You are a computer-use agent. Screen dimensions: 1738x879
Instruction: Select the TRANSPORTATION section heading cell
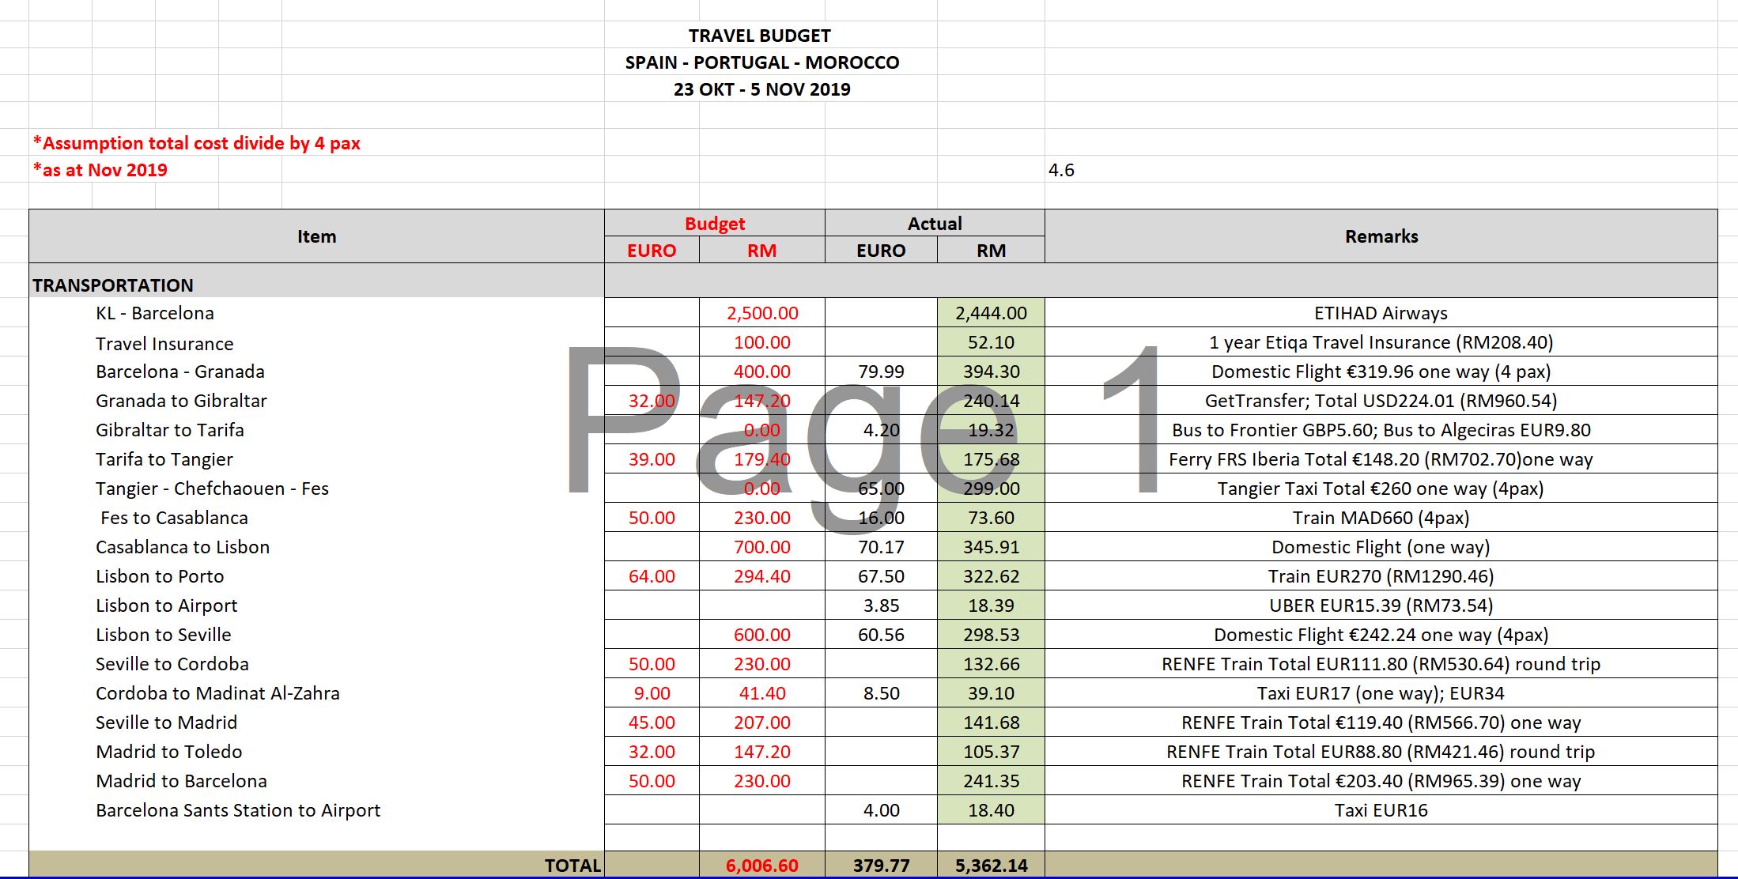(x=113, y=285)
